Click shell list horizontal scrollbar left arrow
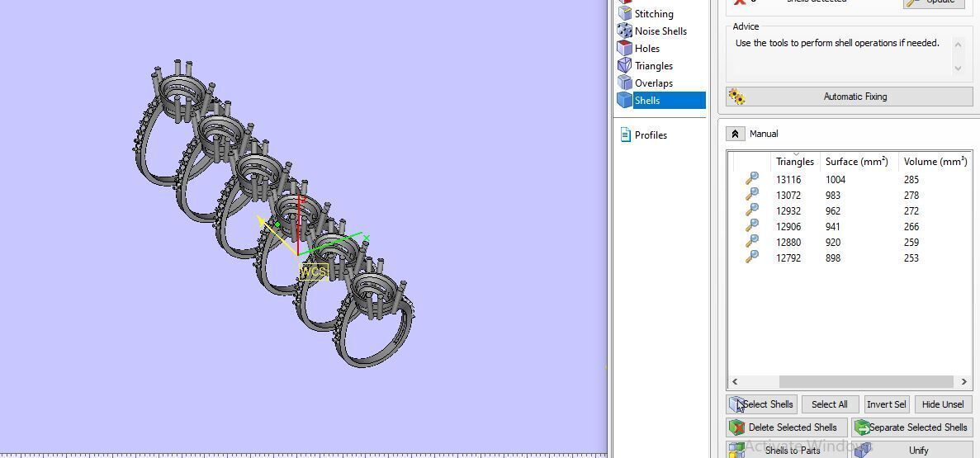980x458 pixels. pos(735,381)
